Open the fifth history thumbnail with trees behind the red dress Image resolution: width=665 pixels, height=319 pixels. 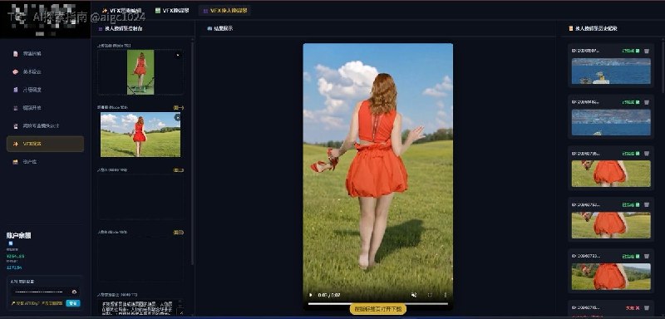(611, 277)
